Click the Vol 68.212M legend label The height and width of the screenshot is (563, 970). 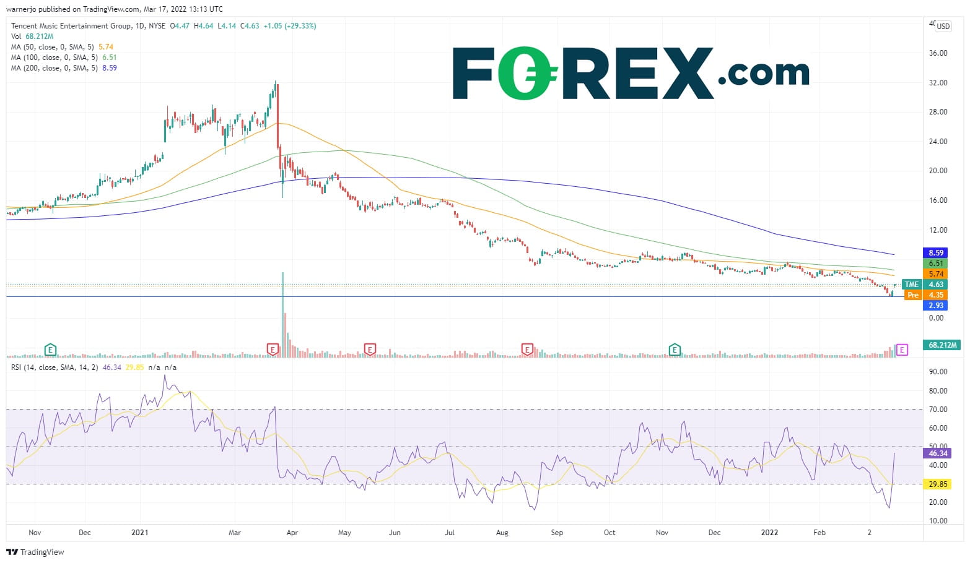(x=32, y=37)
